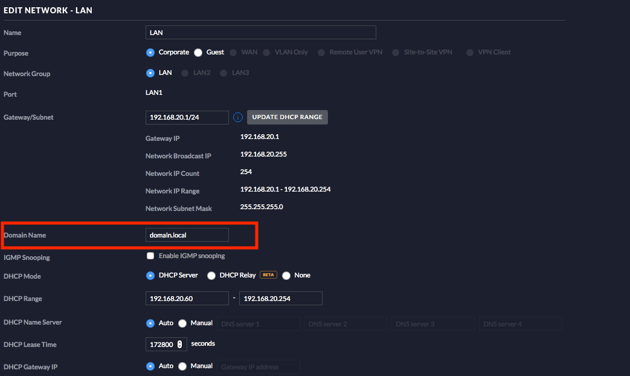Edit the DHCP range start address
Screen dimensions: 630x376
187,299
